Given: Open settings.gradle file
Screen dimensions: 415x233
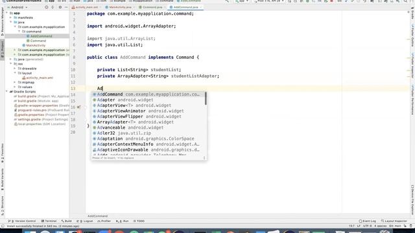Looking at the screenshot, I should (41, 119).
